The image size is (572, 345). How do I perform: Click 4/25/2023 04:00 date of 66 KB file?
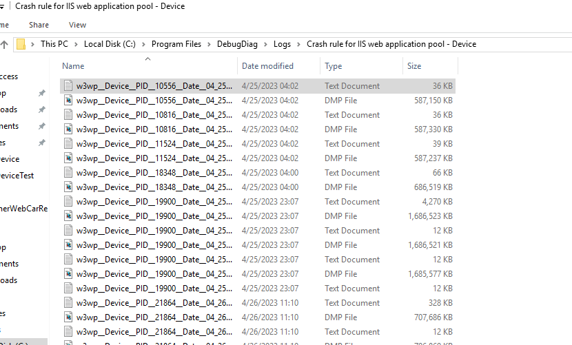(270, 172)
